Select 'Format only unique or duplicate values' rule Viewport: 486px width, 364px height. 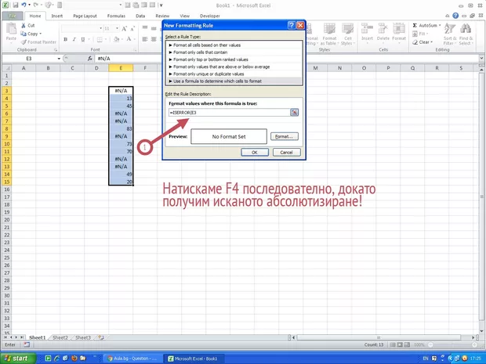(x=234, y=74)
